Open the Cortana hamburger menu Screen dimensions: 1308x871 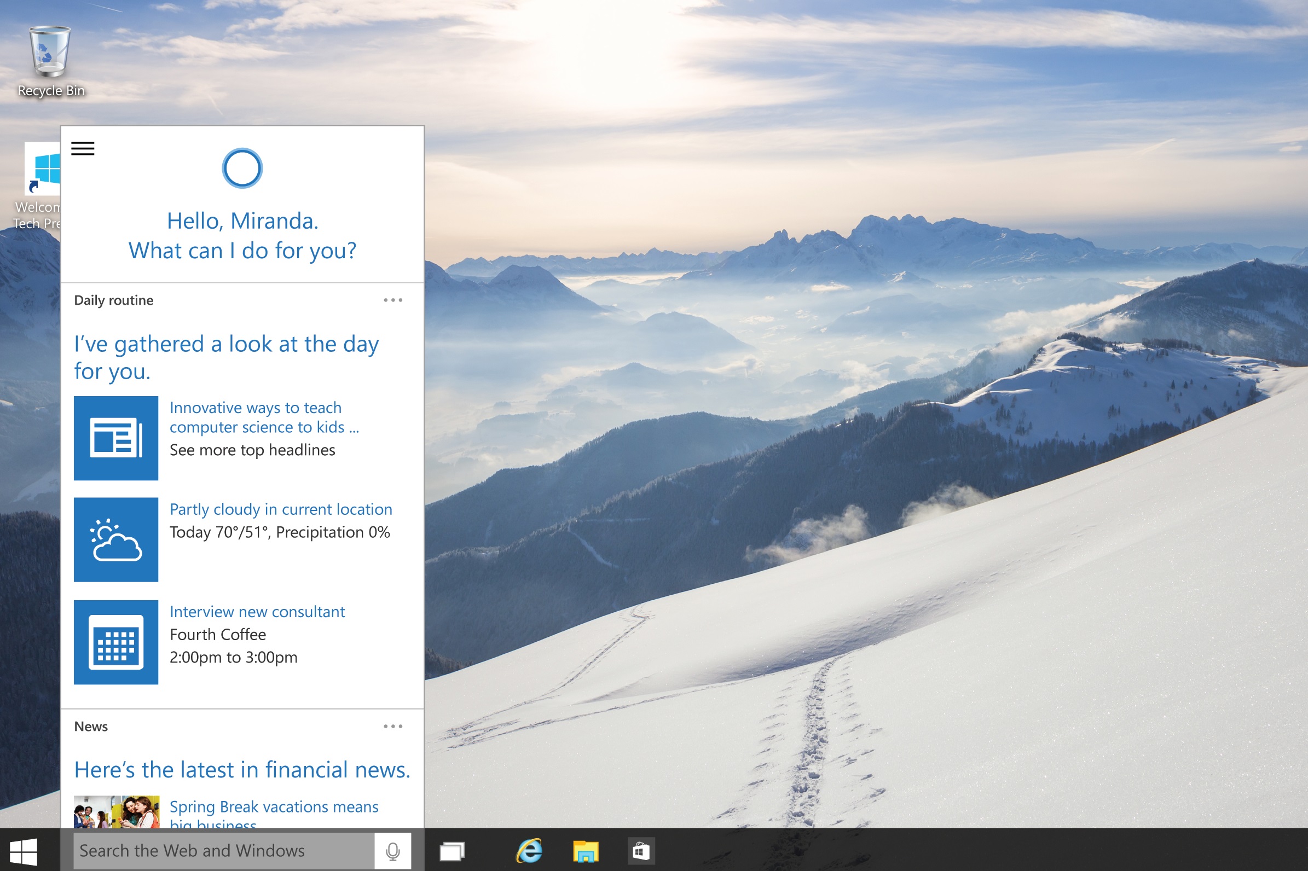tap(83, 148)
